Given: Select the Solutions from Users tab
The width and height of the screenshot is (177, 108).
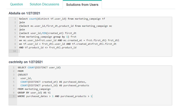Looking at the screenshot, I should pyautogui.click(x=82, y=5).
